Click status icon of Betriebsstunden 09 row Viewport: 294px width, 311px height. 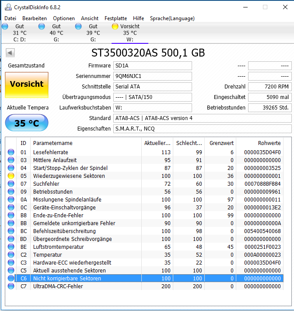point(11,191)
